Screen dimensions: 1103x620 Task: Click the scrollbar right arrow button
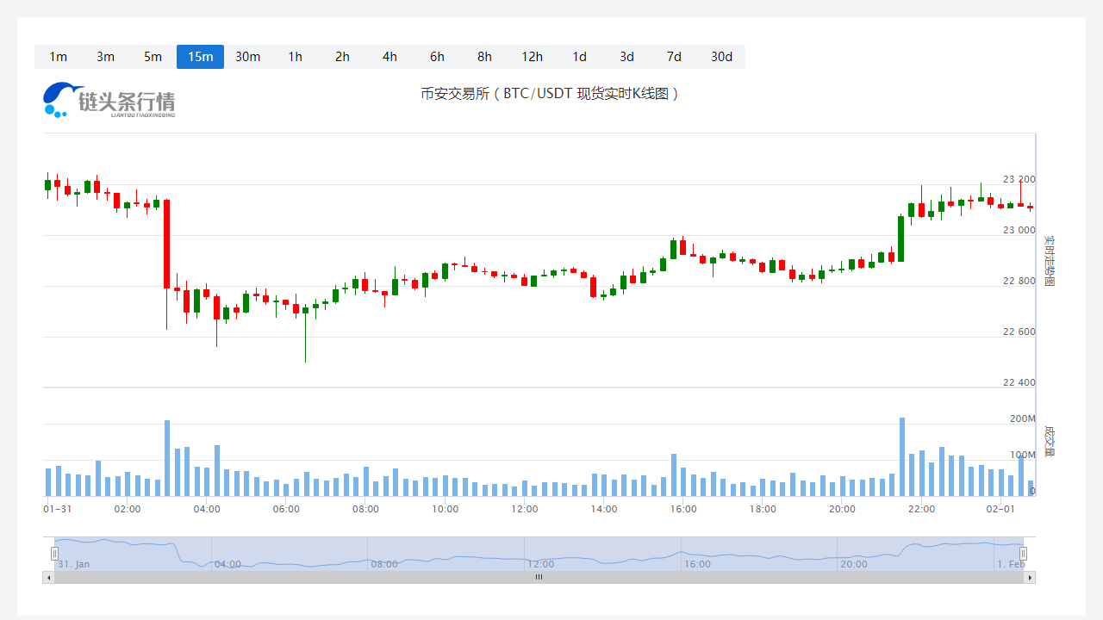click(x=1030, y=578)
